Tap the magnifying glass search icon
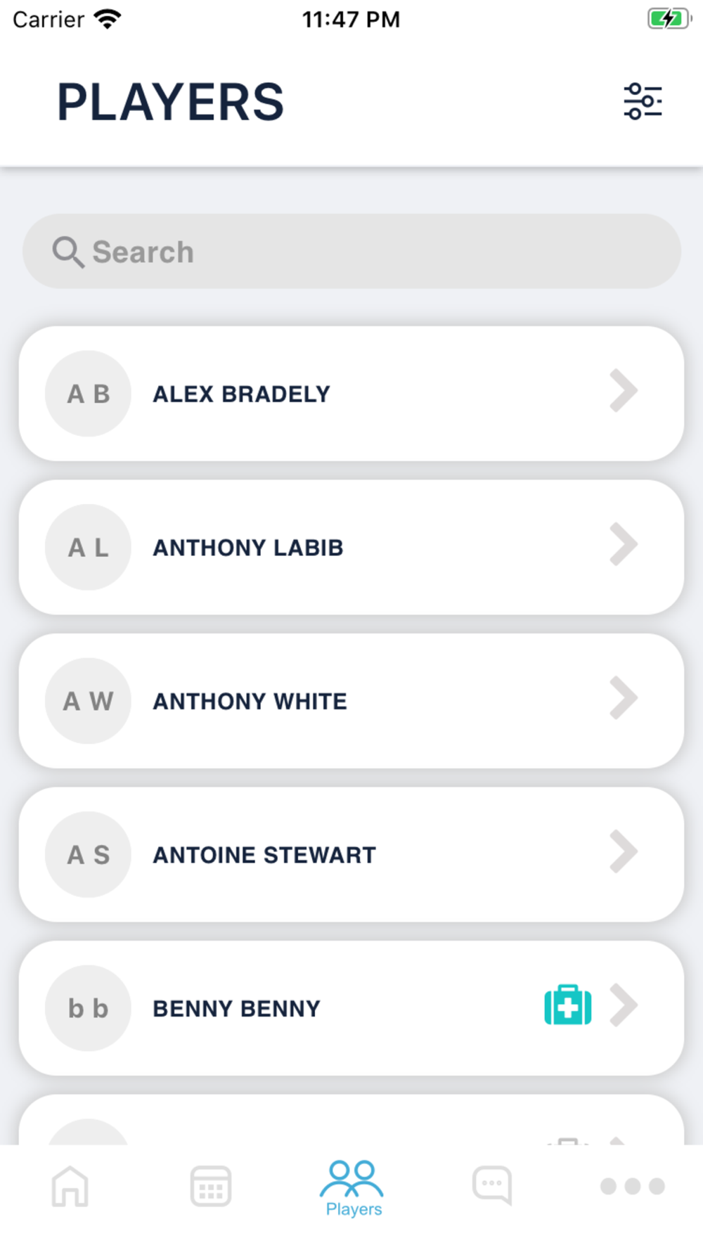This screenshot has height=1250, width=703. tap(68, 252)
